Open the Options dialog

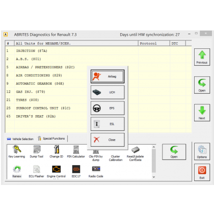coord(202,151)
